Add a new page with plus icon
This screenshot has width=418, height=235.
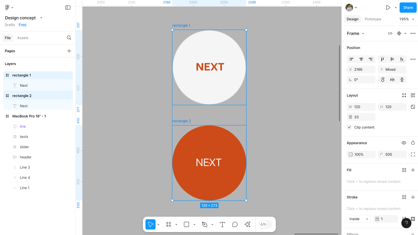[x=69, y=51]
